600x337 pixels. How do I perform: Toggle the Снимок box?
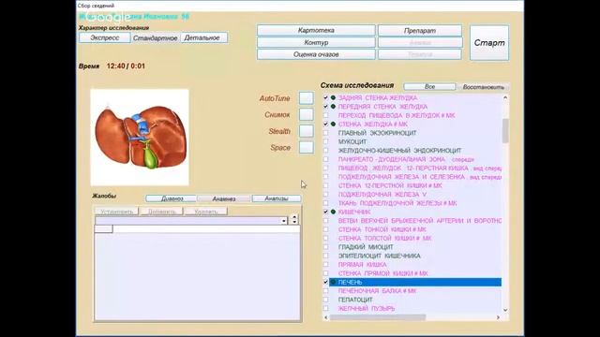(x=307, y=114)
